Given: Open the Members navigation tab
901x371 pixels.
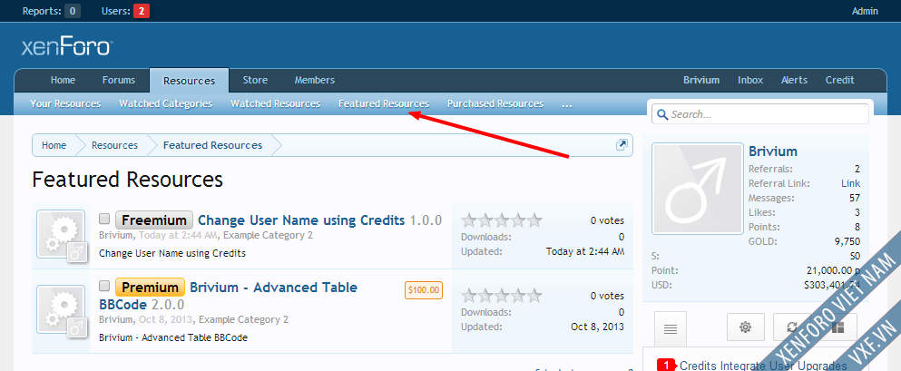Looking at the screenshot, I should [x=315, y=81].
